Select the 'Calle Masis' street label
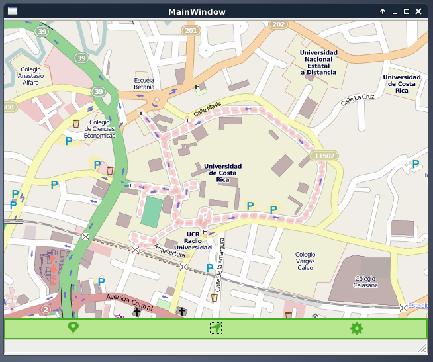 (x=207, y=109)
